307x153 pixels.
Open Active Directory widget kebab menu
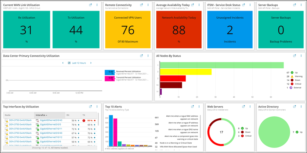[x=301, y=106]
